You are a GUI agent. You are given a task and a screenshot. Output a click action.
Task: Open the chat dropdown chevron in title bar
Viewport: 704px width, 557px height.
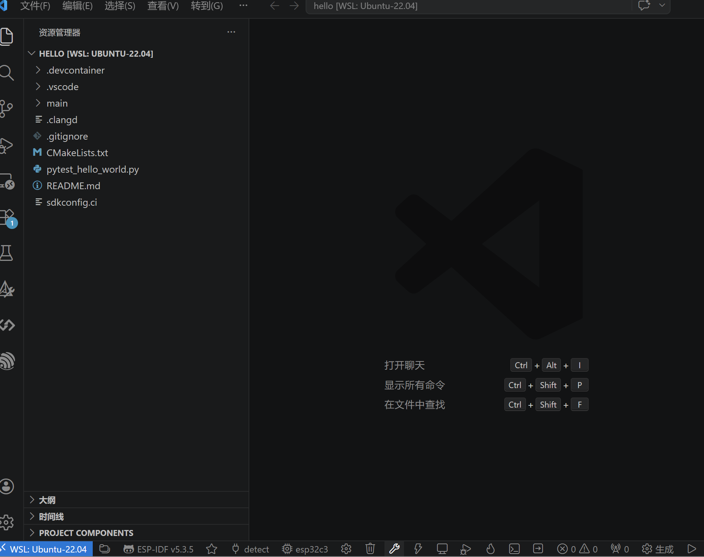(662, 5)
